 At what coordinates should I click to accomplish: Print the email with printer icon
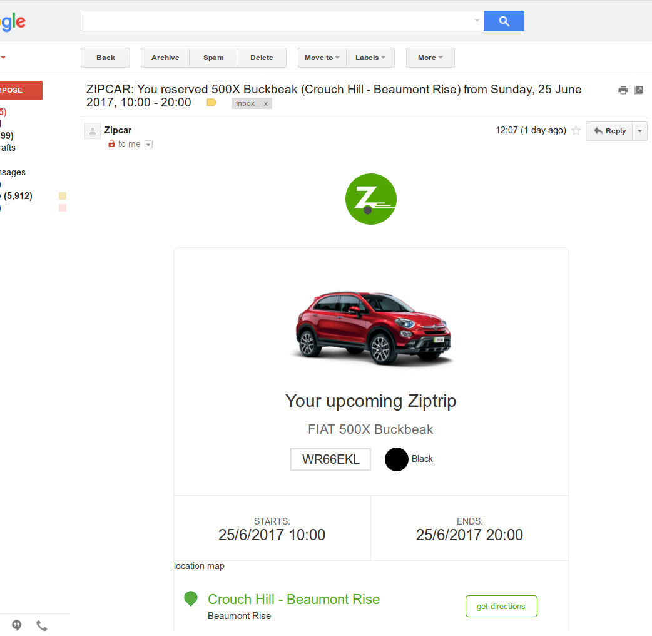click(623, 90)
